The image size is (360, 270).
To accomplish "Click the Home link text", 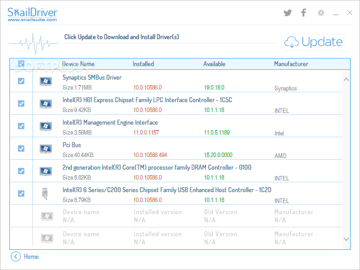I will 31,256.
